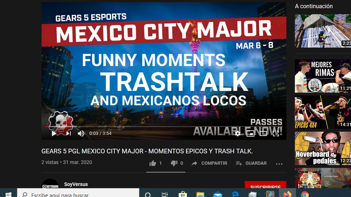Click the 'A continuación' heading
The image size is (351, 197).
[x=314, y=6]
